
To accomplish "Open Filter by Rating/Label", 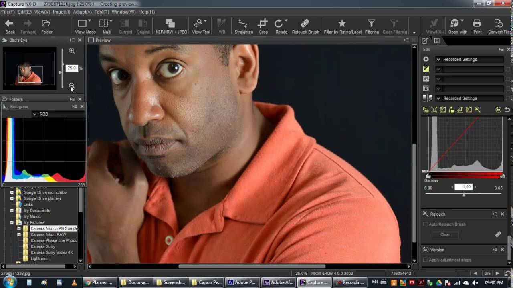I will coord(342,26).
